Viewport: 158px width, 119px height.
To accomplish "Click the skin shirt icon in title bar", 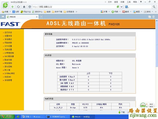I will click(141, 2).
